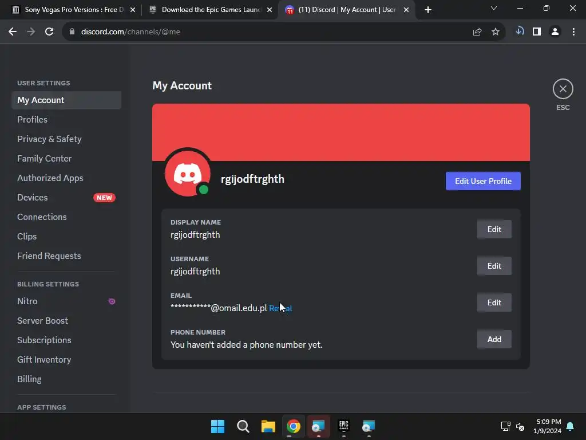The height and width of the screenshot is (440, 586).
Task: Close the Epic Games Launcher download tab
Action: point(270,10)
